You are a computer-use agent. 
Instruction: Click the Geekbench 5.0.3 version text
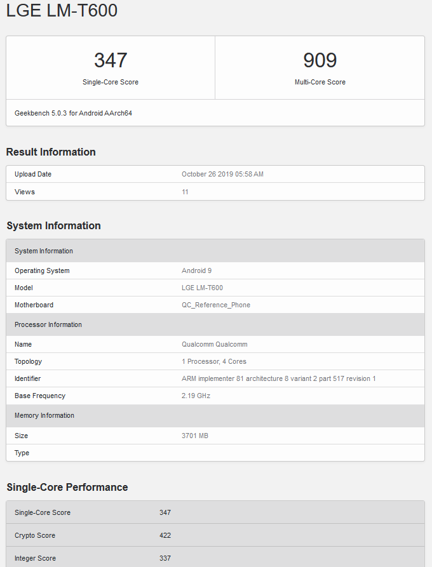point(73,113)
